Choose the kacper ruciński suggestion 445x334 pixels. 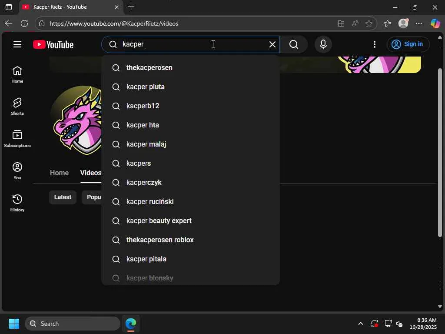coord(190,202)
